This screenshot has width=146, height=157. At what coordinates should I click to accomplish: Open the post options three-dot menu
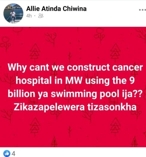point(143,10)
